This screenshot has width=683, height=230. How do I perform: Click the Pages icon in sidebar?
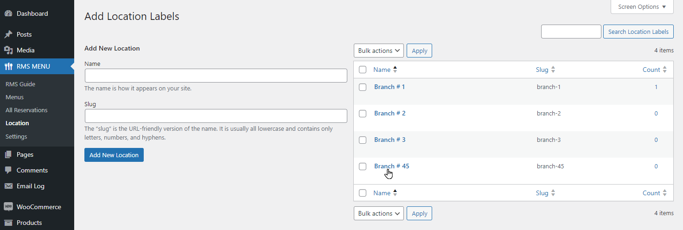8,154
